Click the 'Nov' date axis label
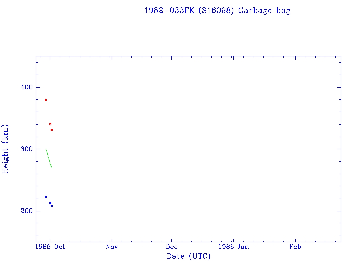Image resolution: width=359 pixels, height=269 pixels. coord(111,247)
